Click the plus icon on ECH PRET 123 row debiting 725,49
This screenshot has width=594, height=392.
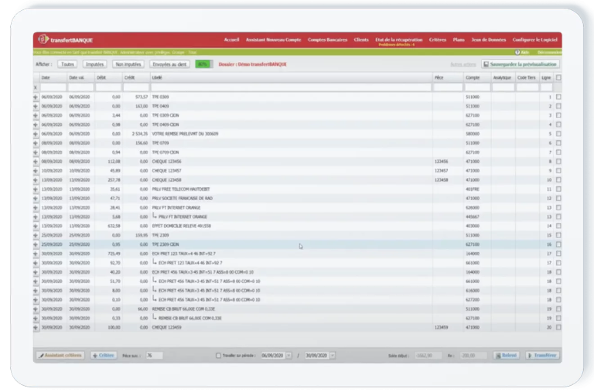36,254
